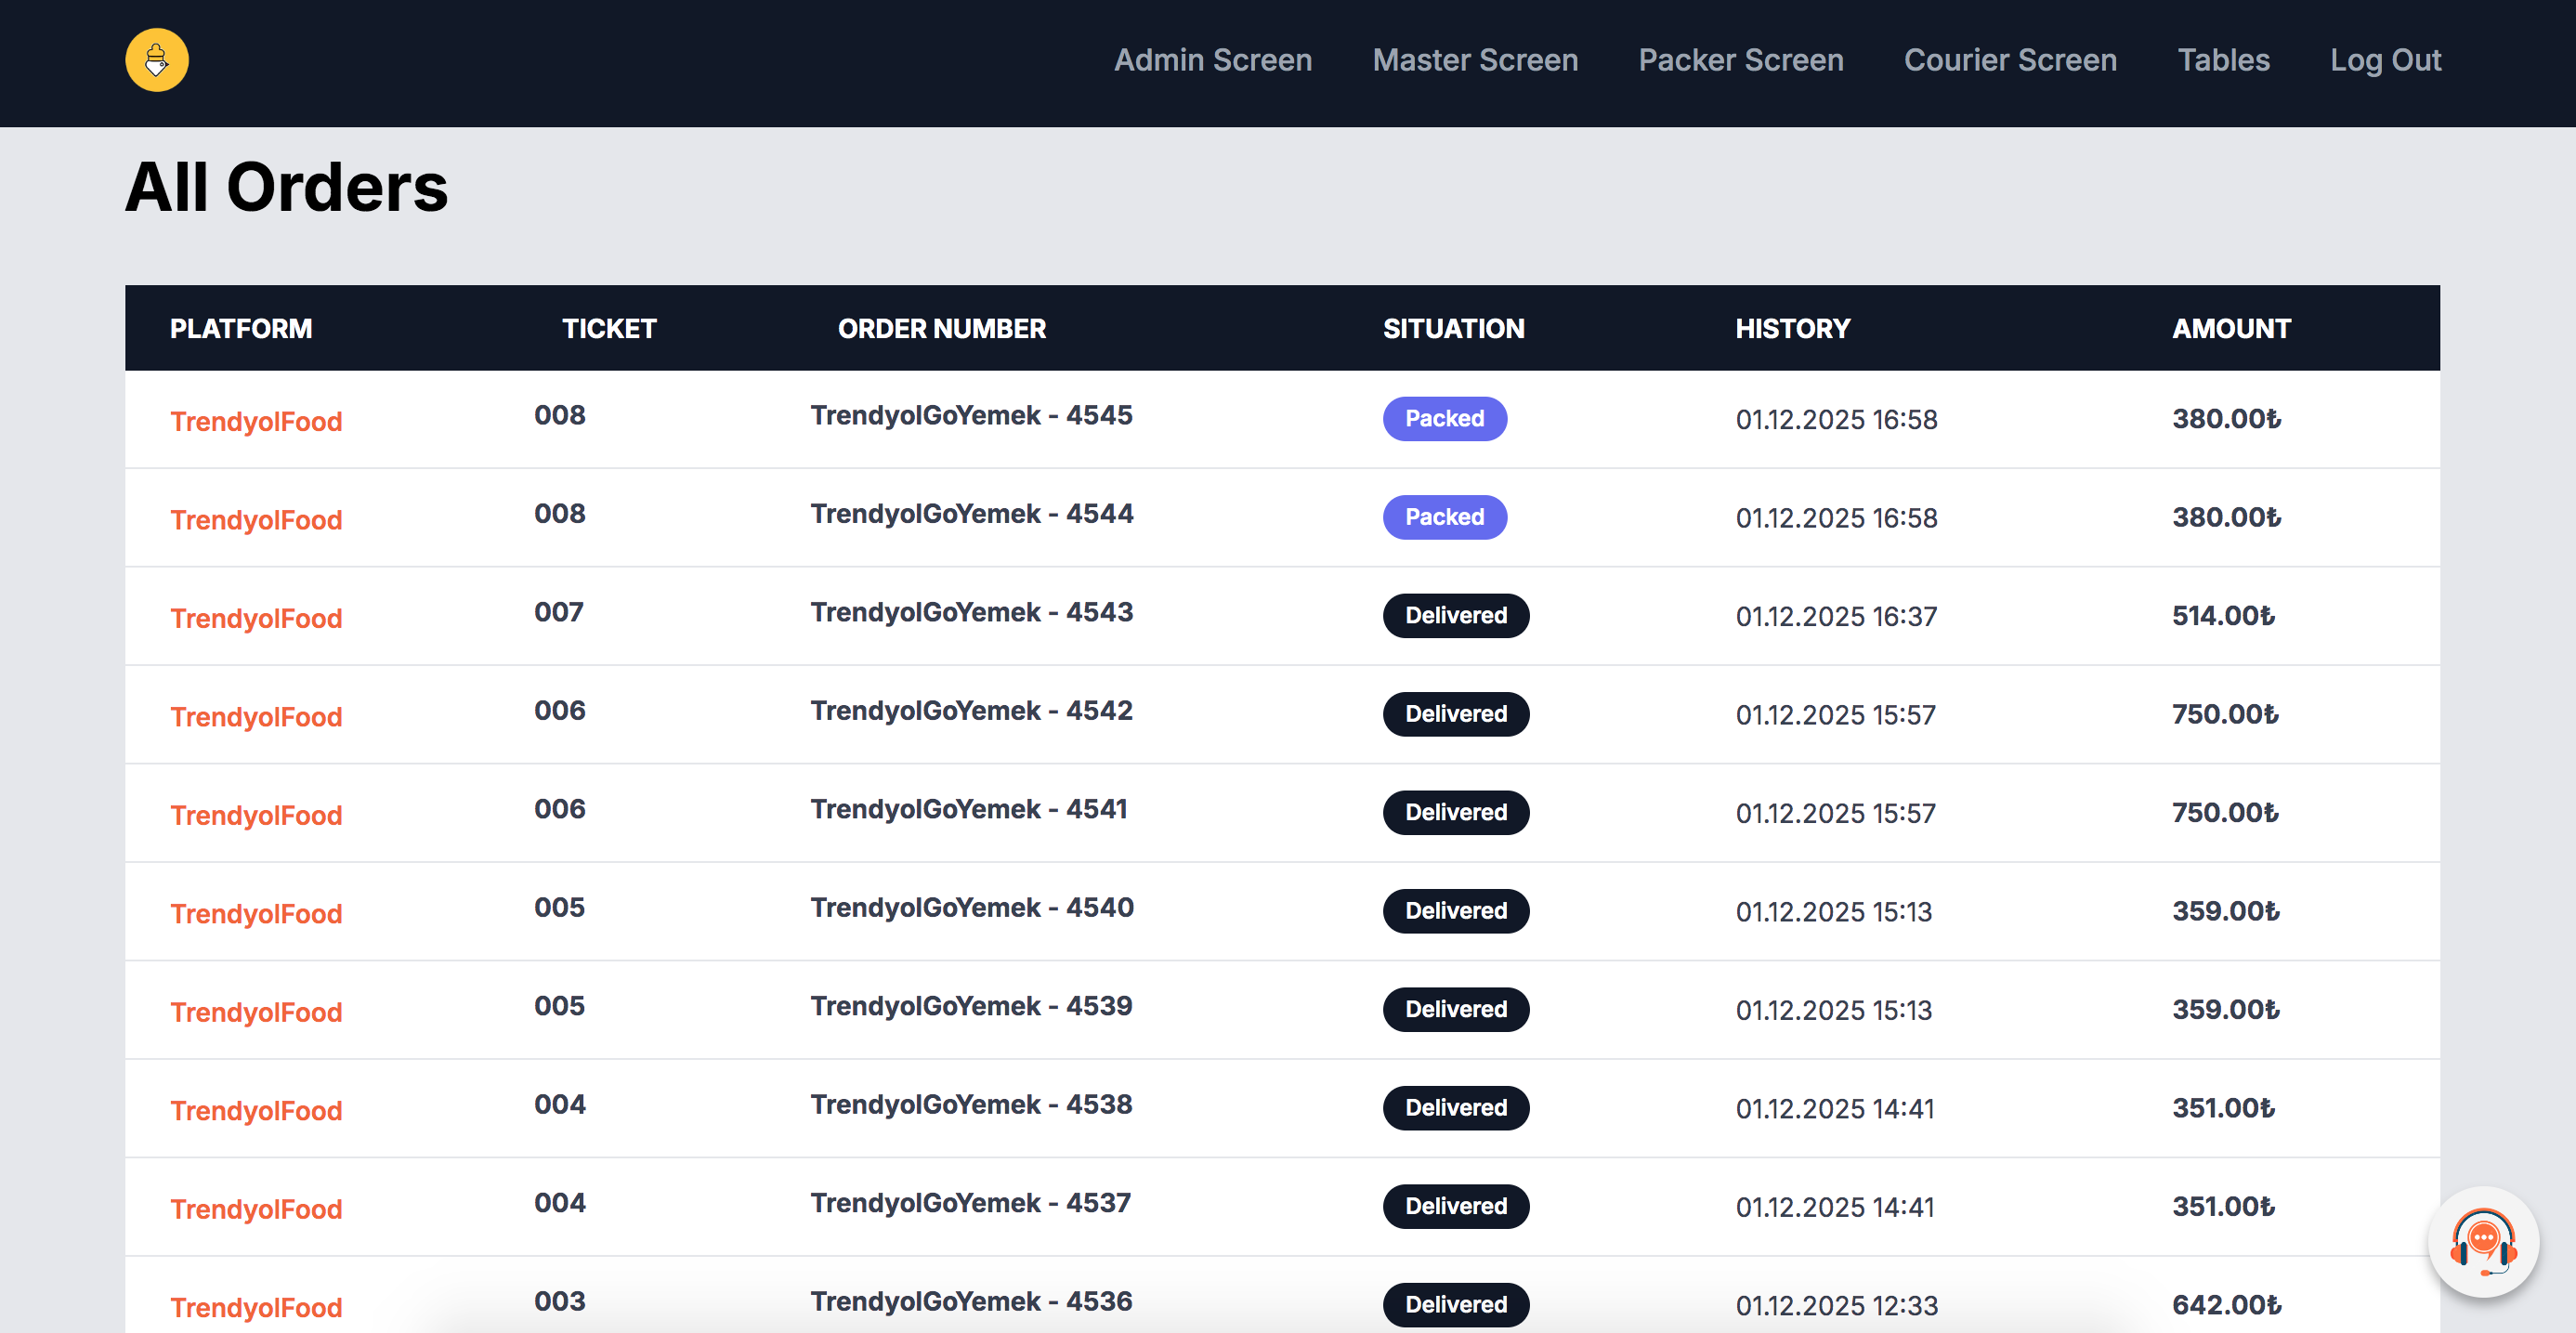Image resolution: width=2576 pixels, height=1333 pixels.
Task: Click the SITUATION column header
Action: coord(1453,329)
